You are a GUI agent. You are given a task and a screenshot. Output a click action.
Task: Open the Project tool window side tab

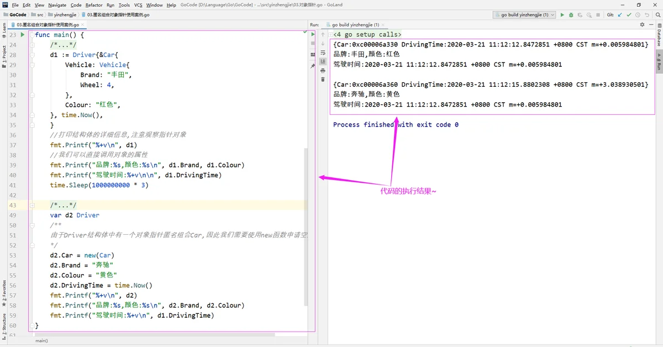[x=4, y=56]
